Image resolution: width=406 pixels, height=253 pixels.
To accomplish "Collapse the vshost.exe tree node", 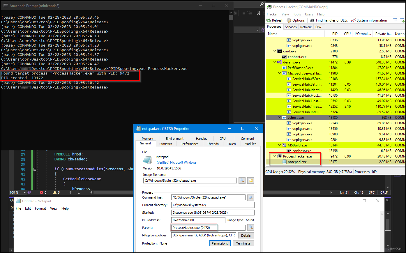I will pos(279,118).
